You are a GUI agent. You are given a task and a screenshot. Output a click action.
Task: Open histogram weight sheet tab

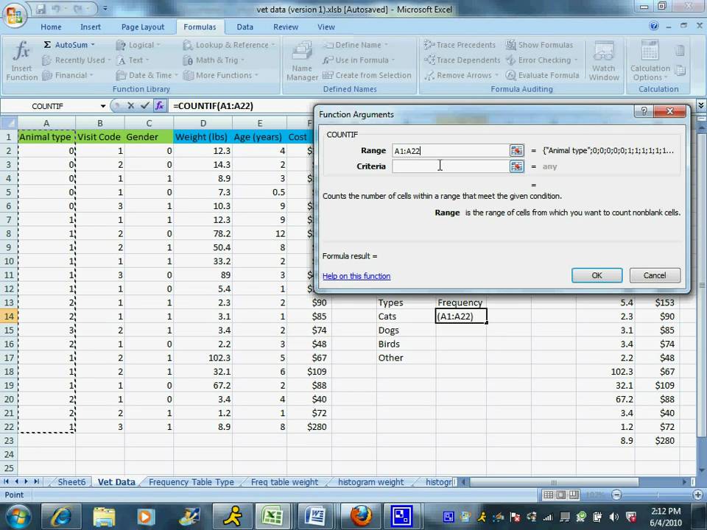pos(370,481)
